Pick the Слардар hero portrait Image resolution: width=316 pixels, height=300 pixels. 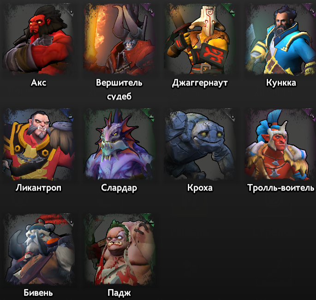(119, 144)
